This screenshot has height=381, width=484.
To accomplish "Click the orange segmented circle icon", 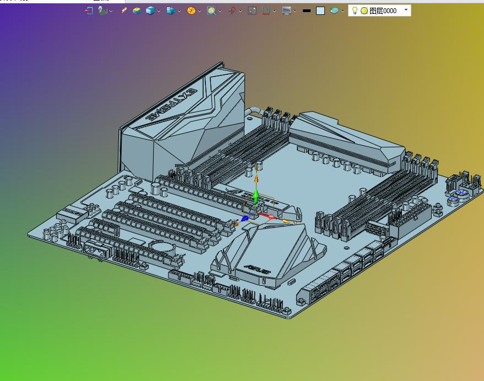I will click(191, 11).
